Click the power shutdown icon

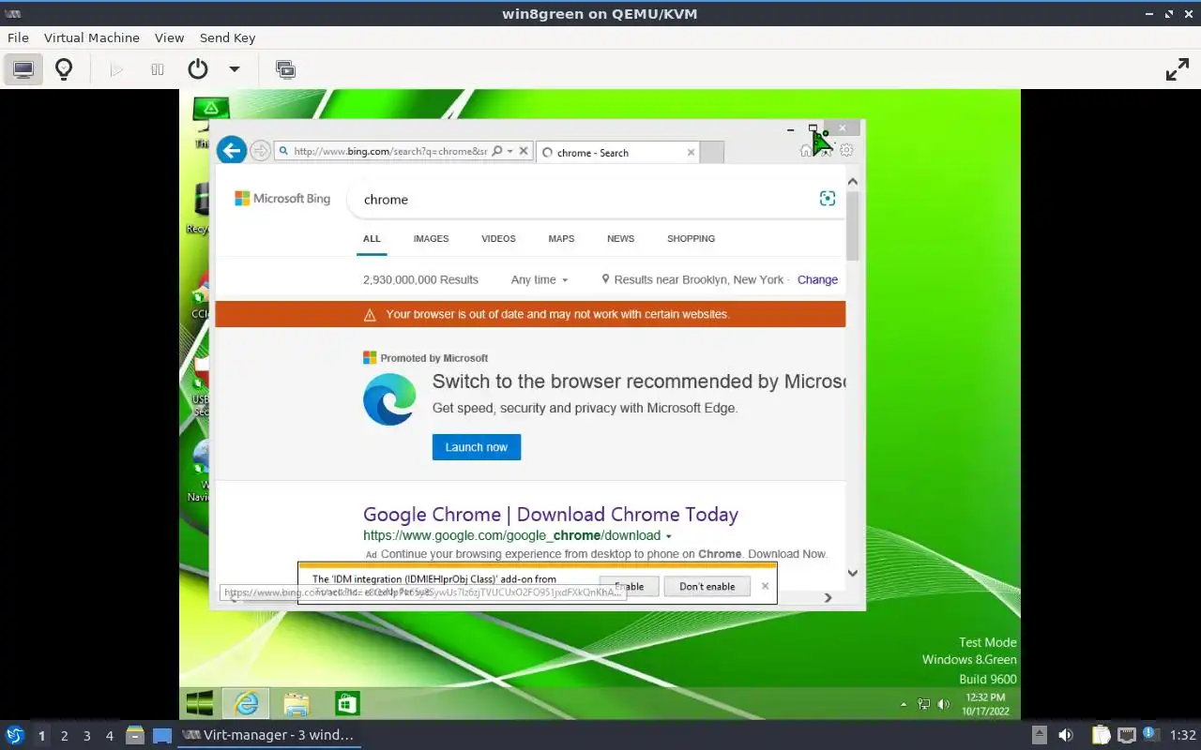point(197,69)
